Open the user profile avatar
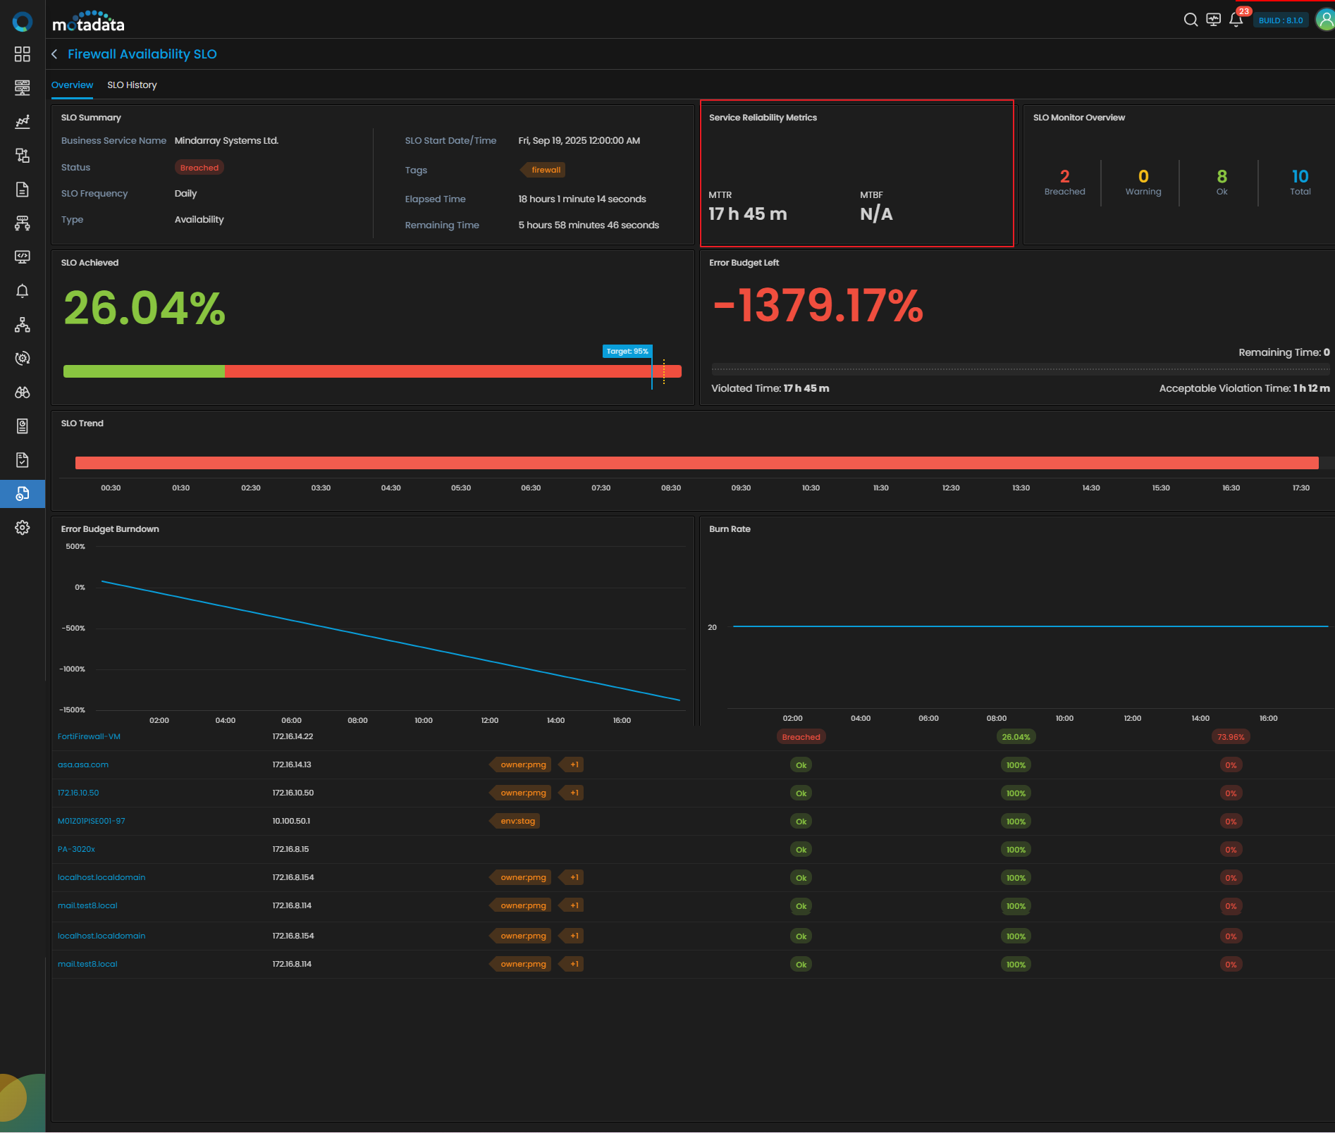 coord(1325,20)
